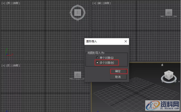The image size is (181, 112).
Task: Click the 上 face of the top ViewCube
Action: [78, 13]
